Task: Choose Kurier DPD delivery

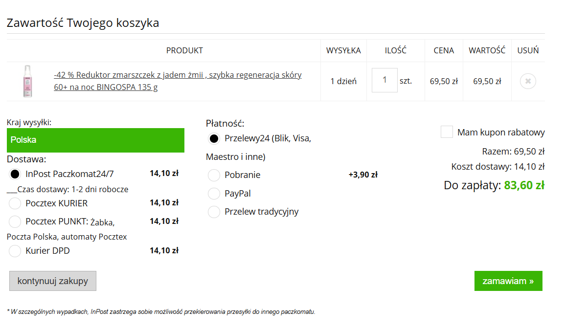Action: (15, 251)
